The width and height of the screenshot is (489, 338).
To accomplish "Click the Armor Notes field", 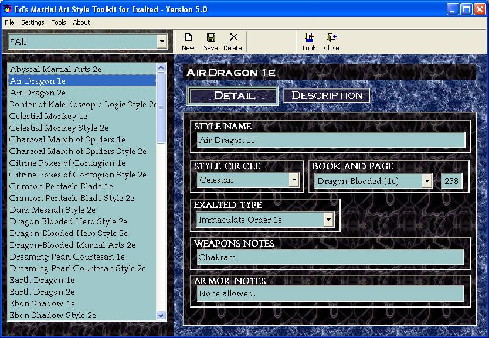I will tap(331, 293).
